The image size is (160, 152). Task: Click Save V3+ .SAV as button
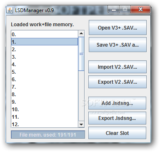pos(117,45)
